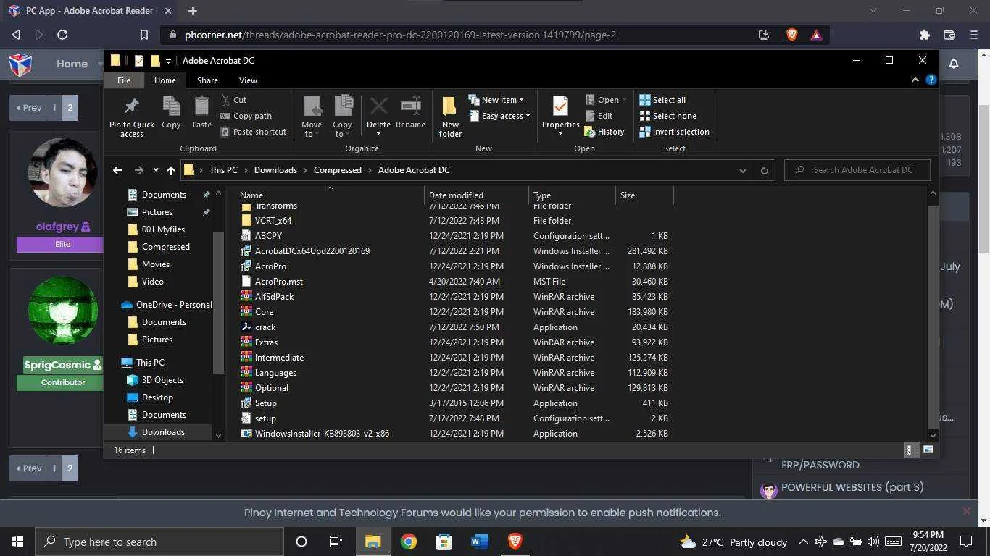The height and width of the screenshot is (556, 990).
Task: Click Compressed in address path
Action: (x=338, y=170)
